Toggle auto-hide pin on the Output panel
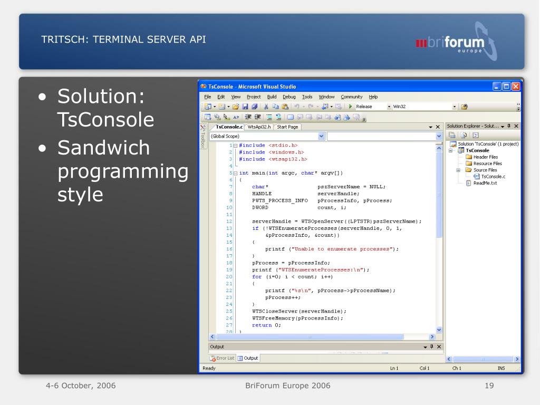540x405 pixels. tap(431, 347)
